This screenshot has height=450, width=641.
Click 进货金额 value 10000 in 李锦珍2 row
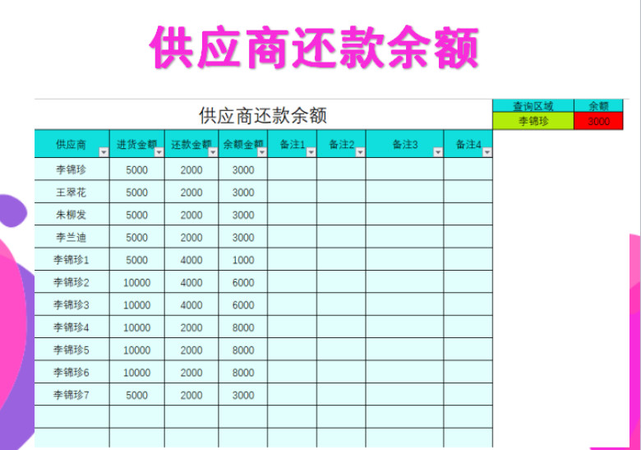coord(137,282)
